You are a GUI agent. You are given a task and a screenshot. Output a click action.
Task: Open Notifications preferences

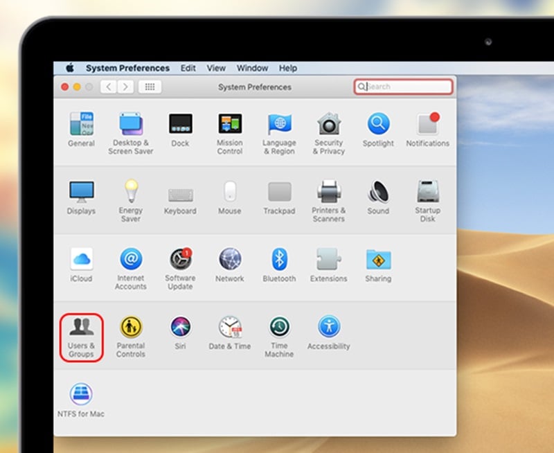[x=427, y=123]
